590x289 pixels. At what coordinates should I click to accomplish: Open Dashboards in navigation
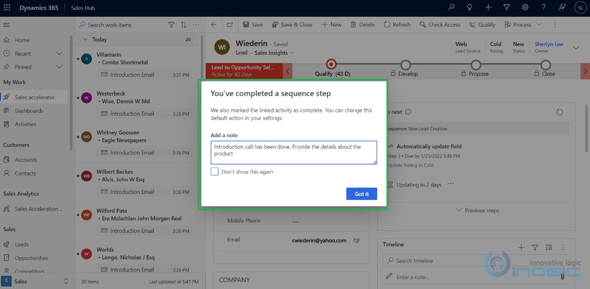pyautogui.click(x=29, y=111)
